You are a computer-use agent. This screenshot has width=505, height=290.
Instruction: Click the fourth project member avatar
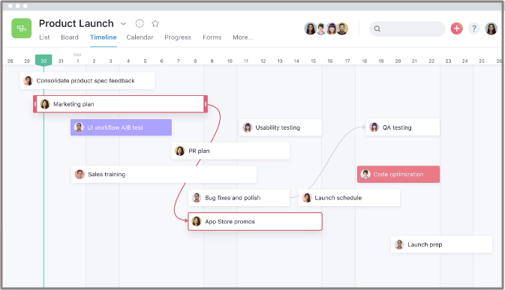[342, 28]
